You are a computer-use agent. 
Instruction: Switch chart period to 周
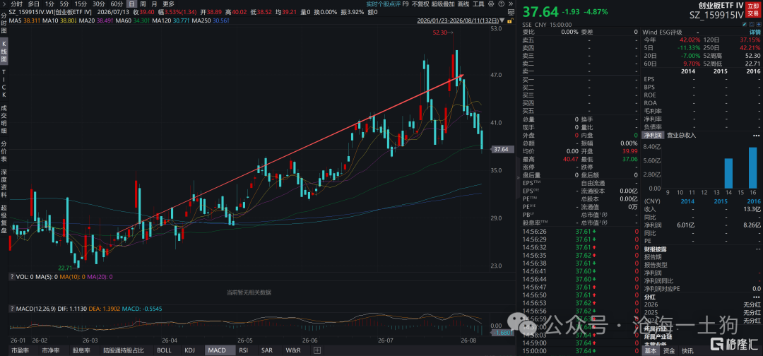coord(143,4)
